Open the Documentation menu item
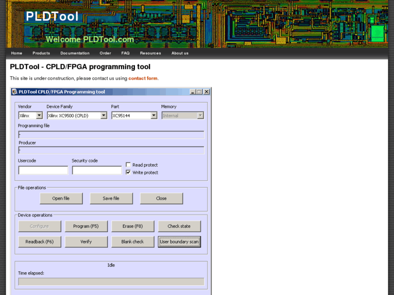The height and width of the screenshot is (295, 394). [75, 53]
